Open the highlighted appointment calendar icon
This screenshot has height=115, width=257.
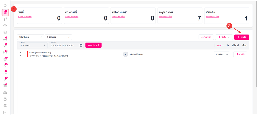point(5,13)
